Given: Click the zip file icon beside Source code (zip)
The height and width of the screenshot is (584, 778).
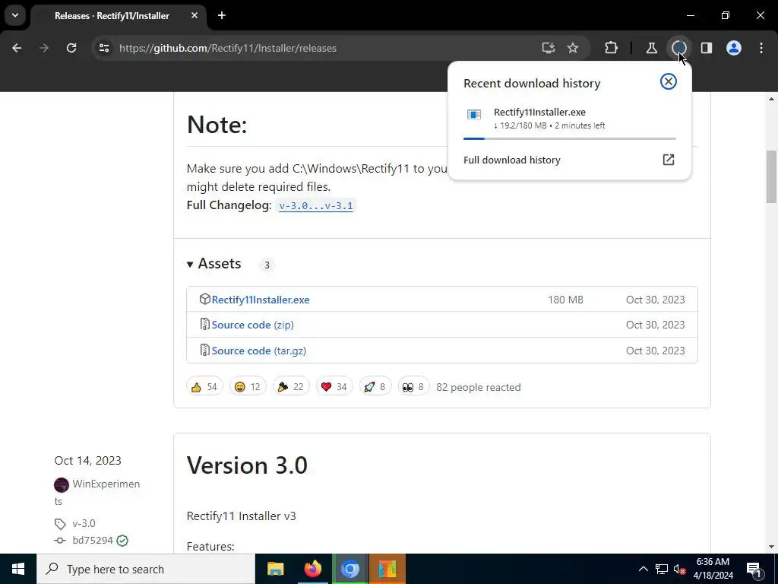Looking at the screenshot, I should click(x=204, y=324).
